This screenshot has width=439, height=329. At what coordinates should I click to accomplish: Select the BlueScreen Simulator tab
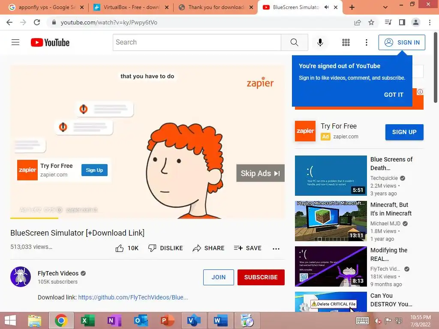pos(296,7)
